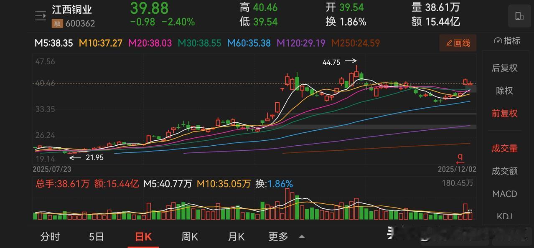Click the 高 40.46 daily high value
534x248 pixels.
pos(259,8)
